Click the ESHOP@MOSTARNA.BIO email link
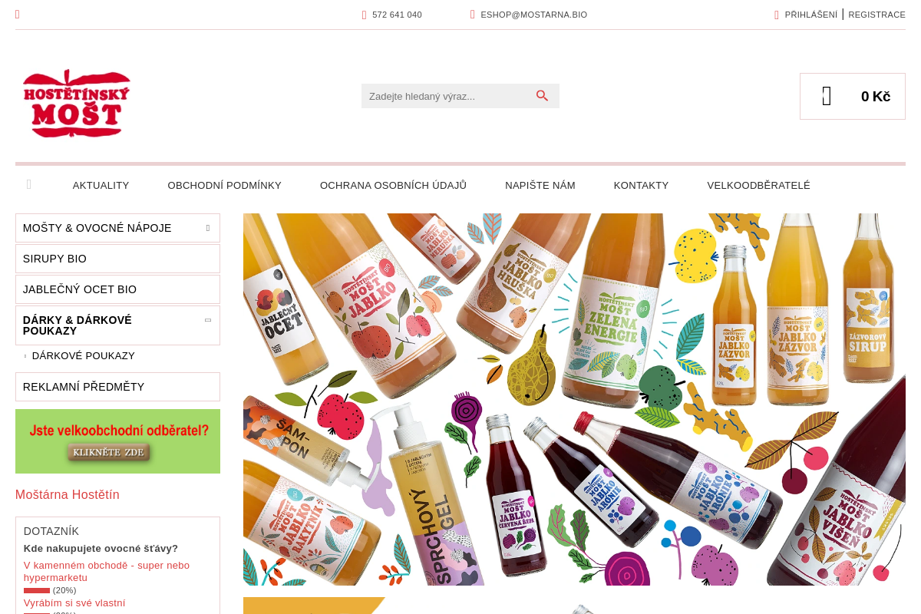 click(534, 15)
